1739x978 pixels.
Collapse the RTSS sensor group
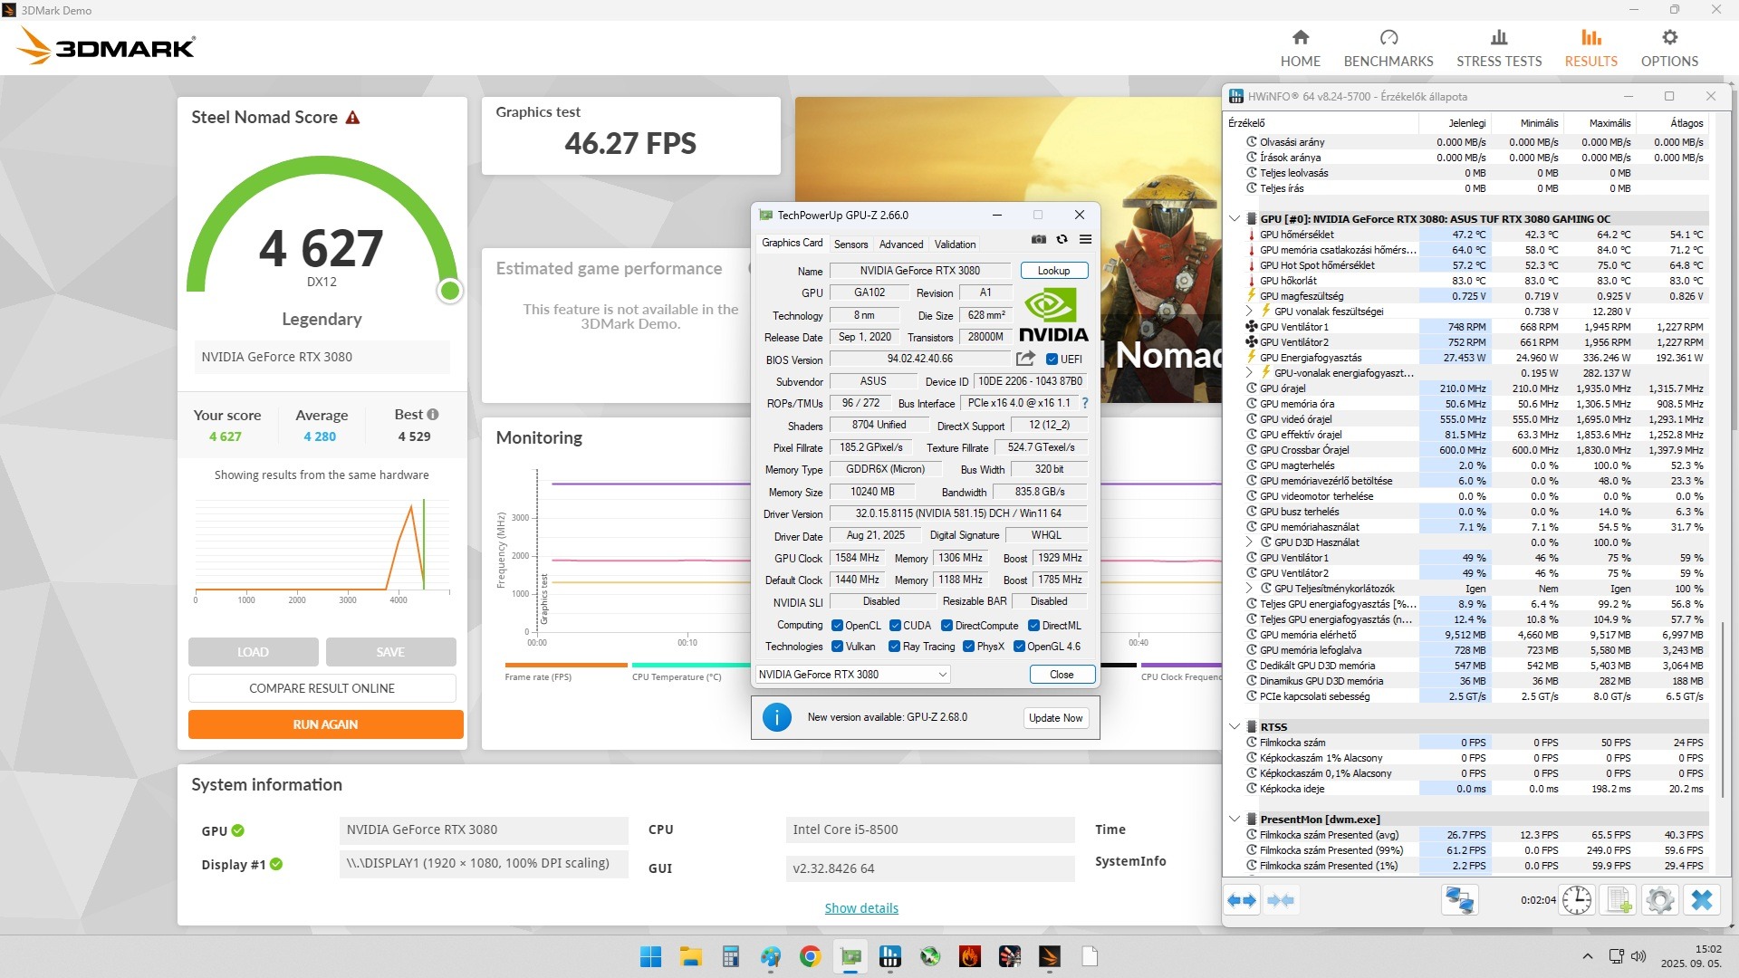[1235, 726]
